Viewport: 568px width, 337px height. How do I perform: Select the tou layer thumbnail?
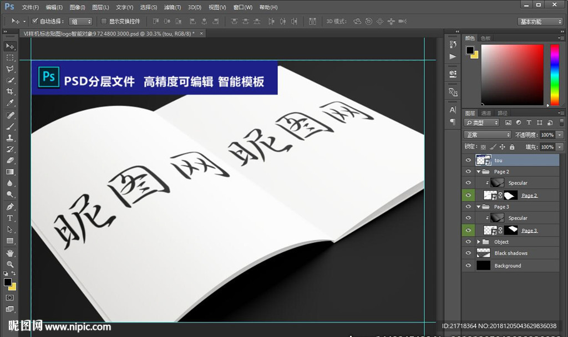click(x=483, y=160)
